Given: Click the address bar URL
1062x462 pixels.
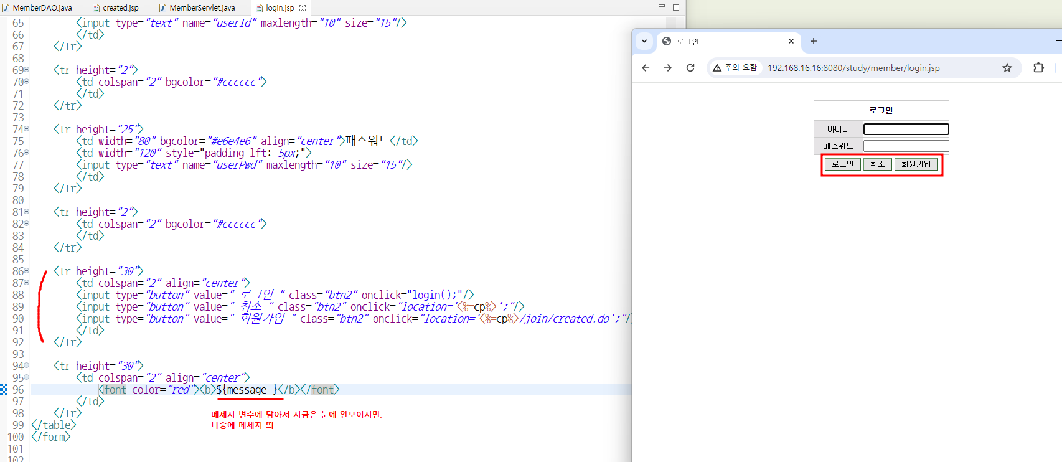Looking at the screenshot, I should (x=853, y=68).
